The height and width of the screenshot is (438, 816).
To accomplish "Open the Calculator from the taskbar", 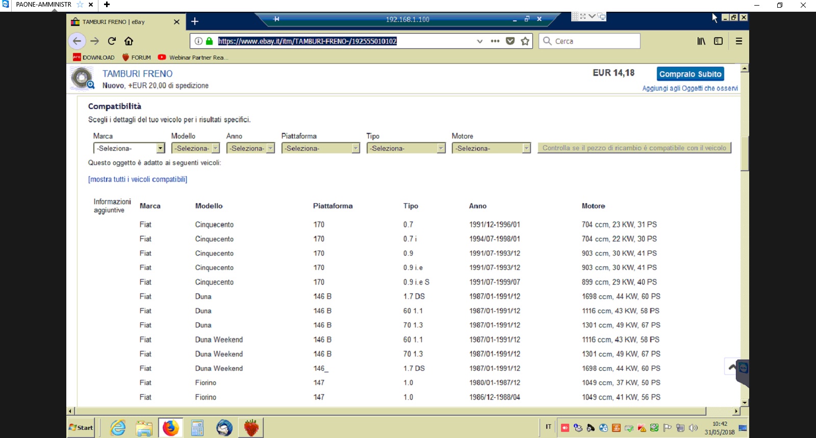I will pos(197,428).
